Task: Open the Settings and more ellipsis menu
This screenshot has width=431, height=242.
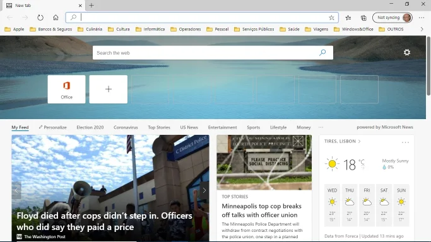Action: point(422,18)
